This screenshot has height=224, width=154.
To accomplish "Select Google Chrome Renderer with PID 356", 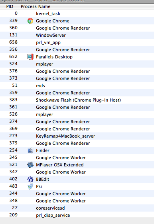I will (77, 50).
